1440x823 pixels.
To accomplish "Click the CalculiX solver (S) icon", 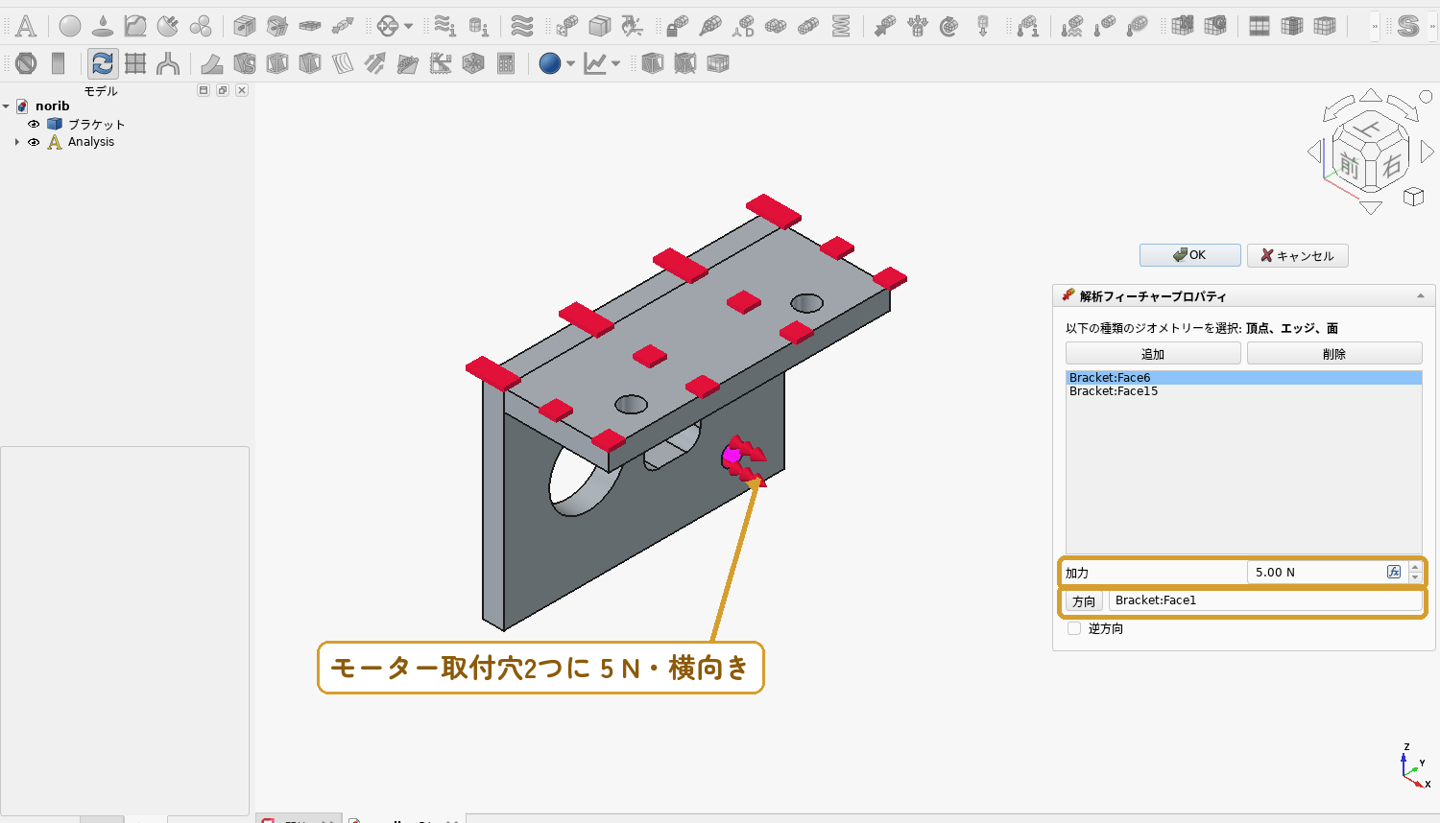I will click(x=1408, y=26).
